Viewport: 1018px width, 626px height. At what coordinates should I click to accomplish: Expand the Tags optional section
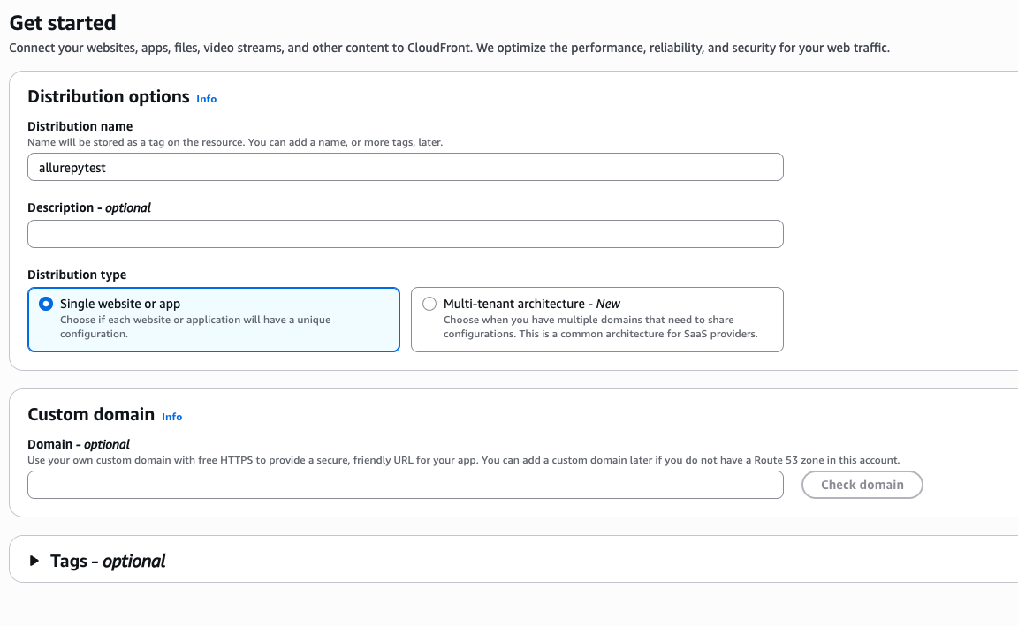pos(34,561)
